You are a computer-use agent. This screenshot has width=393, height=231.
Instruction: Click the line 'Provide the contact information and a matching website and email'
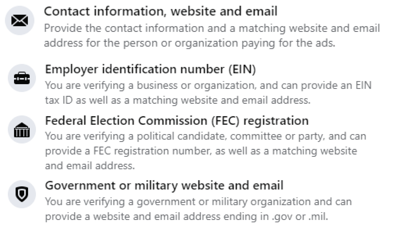(x=212, y=29)
